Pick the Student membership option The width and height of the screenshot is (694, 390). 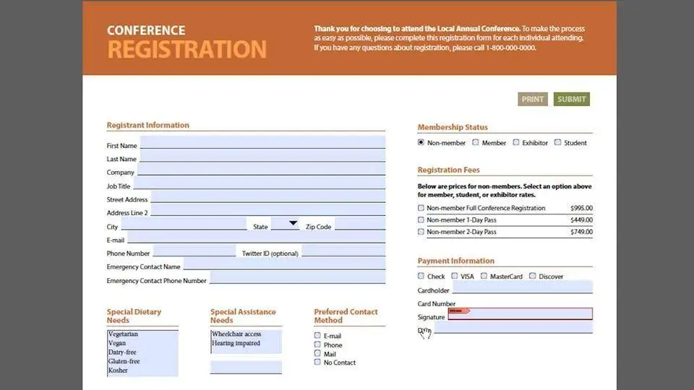coord(558,143)
